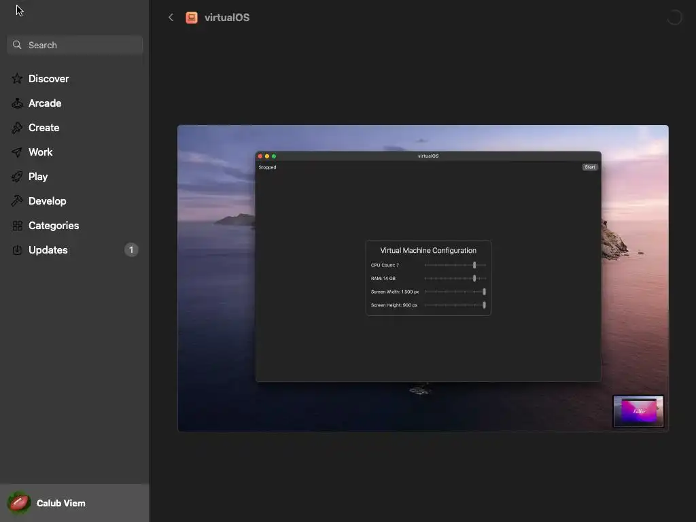
Task: Click the Work paper plane icon
Action: (17, 152)
